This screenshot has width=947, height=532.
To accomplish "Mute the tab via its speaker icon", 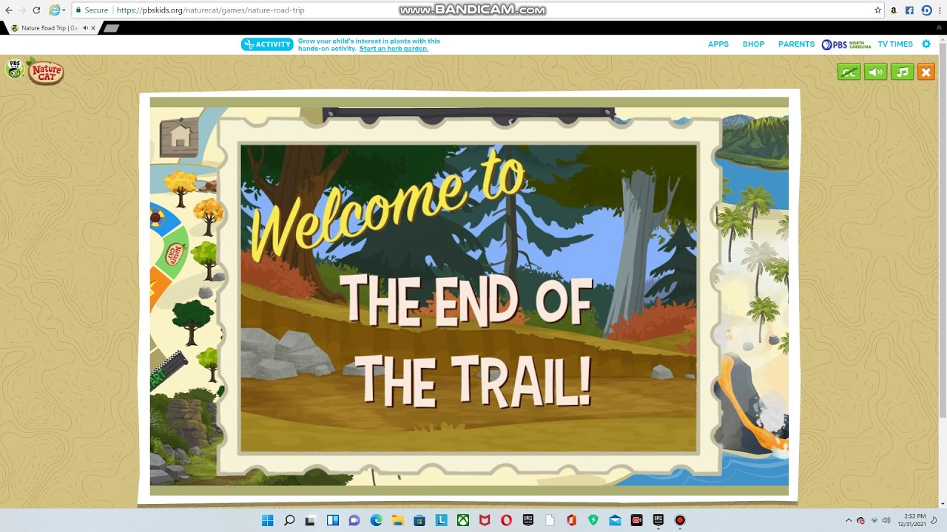I will [85, 28].
